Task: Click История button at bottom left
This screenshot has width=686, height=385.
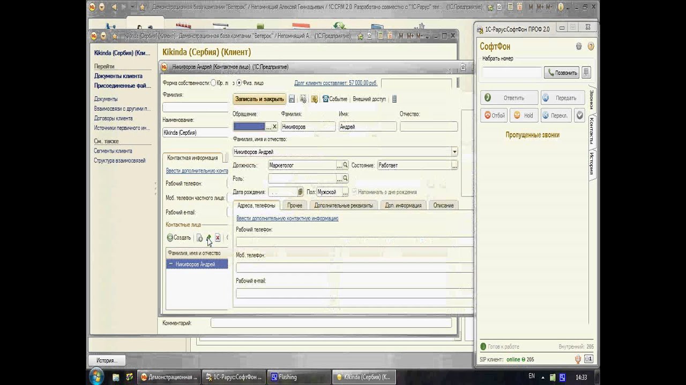Action: 107,360
